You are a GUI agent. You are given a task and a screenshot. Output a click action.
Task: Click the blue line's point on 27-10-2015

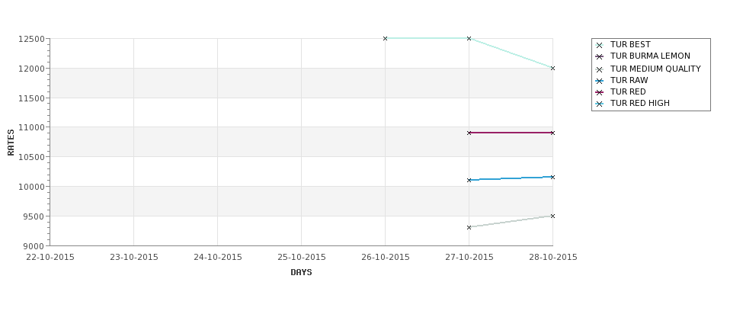click(469, 180)
